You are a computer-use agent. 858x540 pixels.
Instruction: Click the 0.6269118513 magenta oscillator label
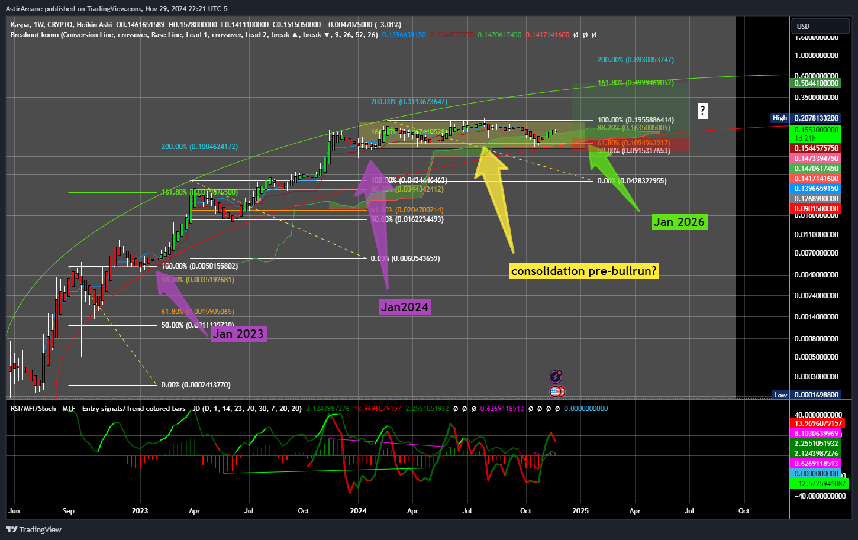(816, 464)
